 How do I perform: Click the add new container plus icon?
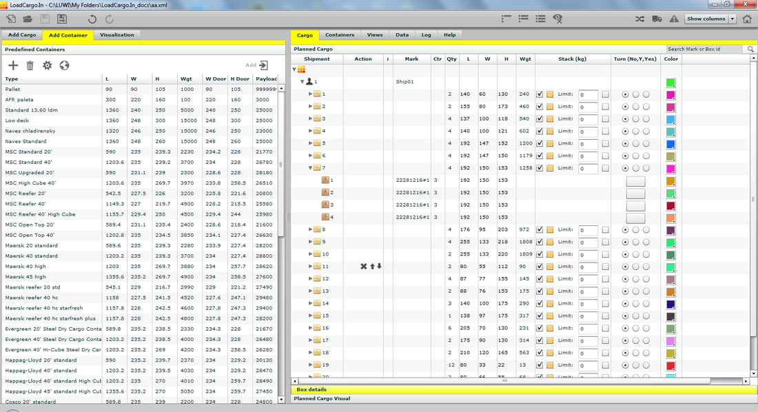coord(13,65)
